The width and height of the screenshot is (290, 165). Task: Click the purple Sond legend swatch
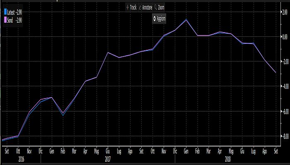click(x=5, y=19)
